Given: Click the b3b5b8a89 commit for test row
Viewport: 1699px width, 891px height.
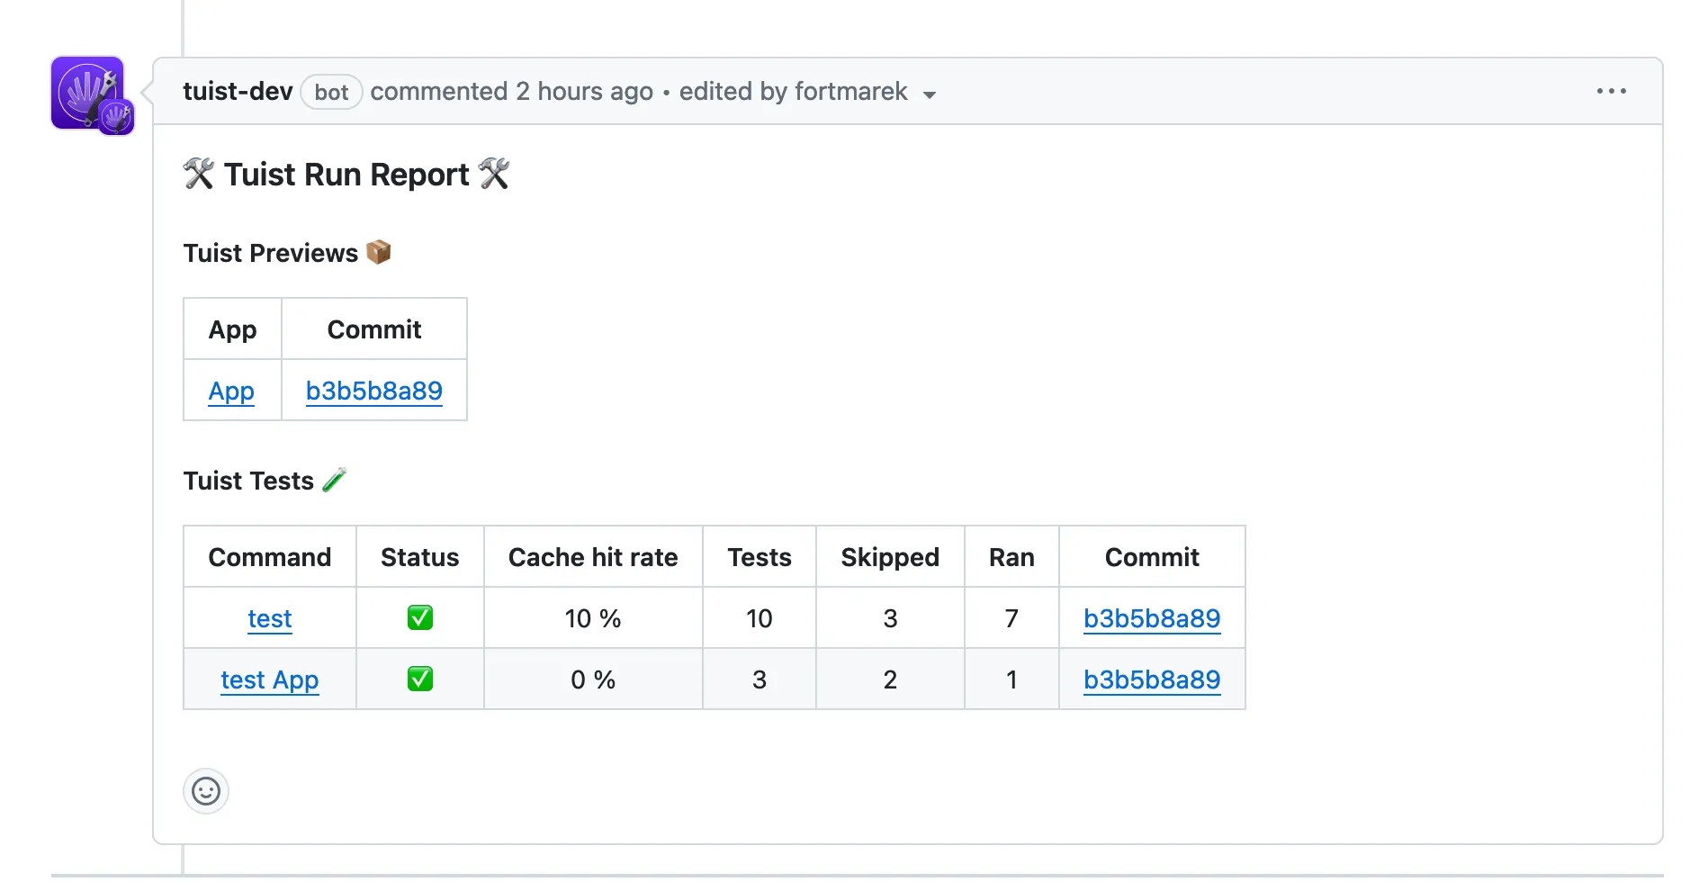Looking at the screenshot, I should pos(1151,618).
